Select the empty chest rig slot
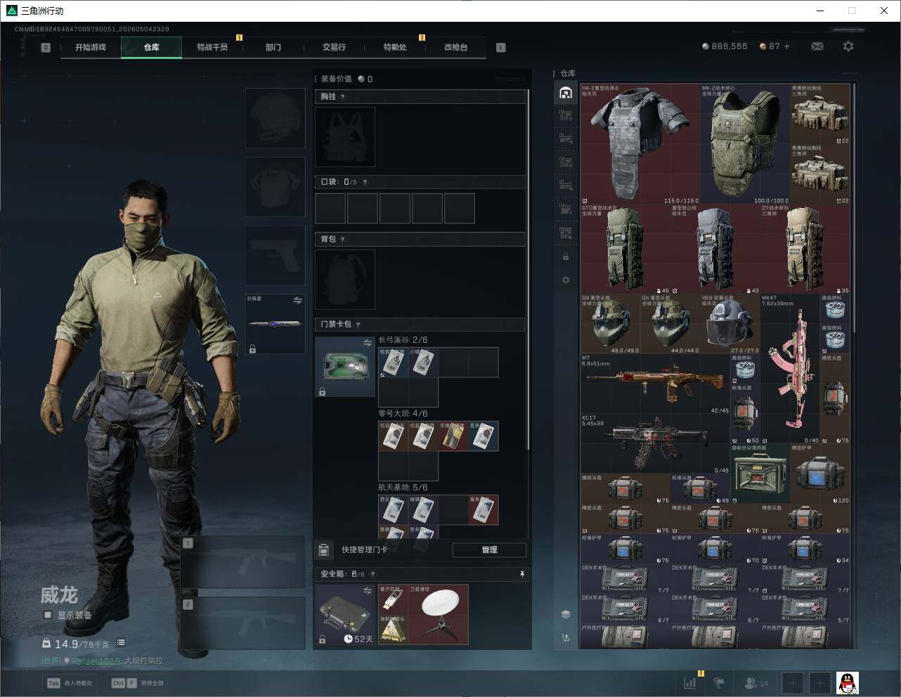901x697 pixels. [345, 137]
